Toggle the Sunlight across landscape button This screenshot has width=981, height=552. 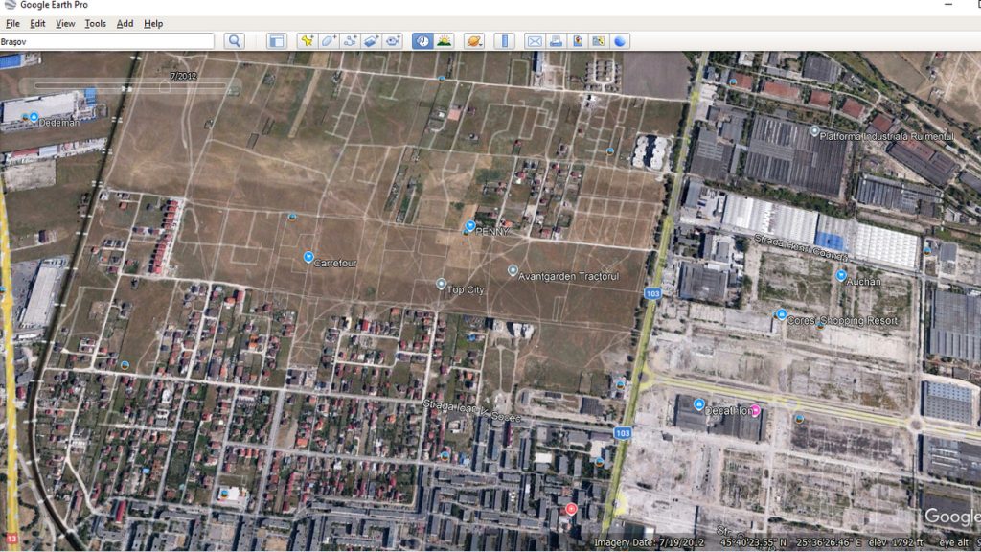445,41
